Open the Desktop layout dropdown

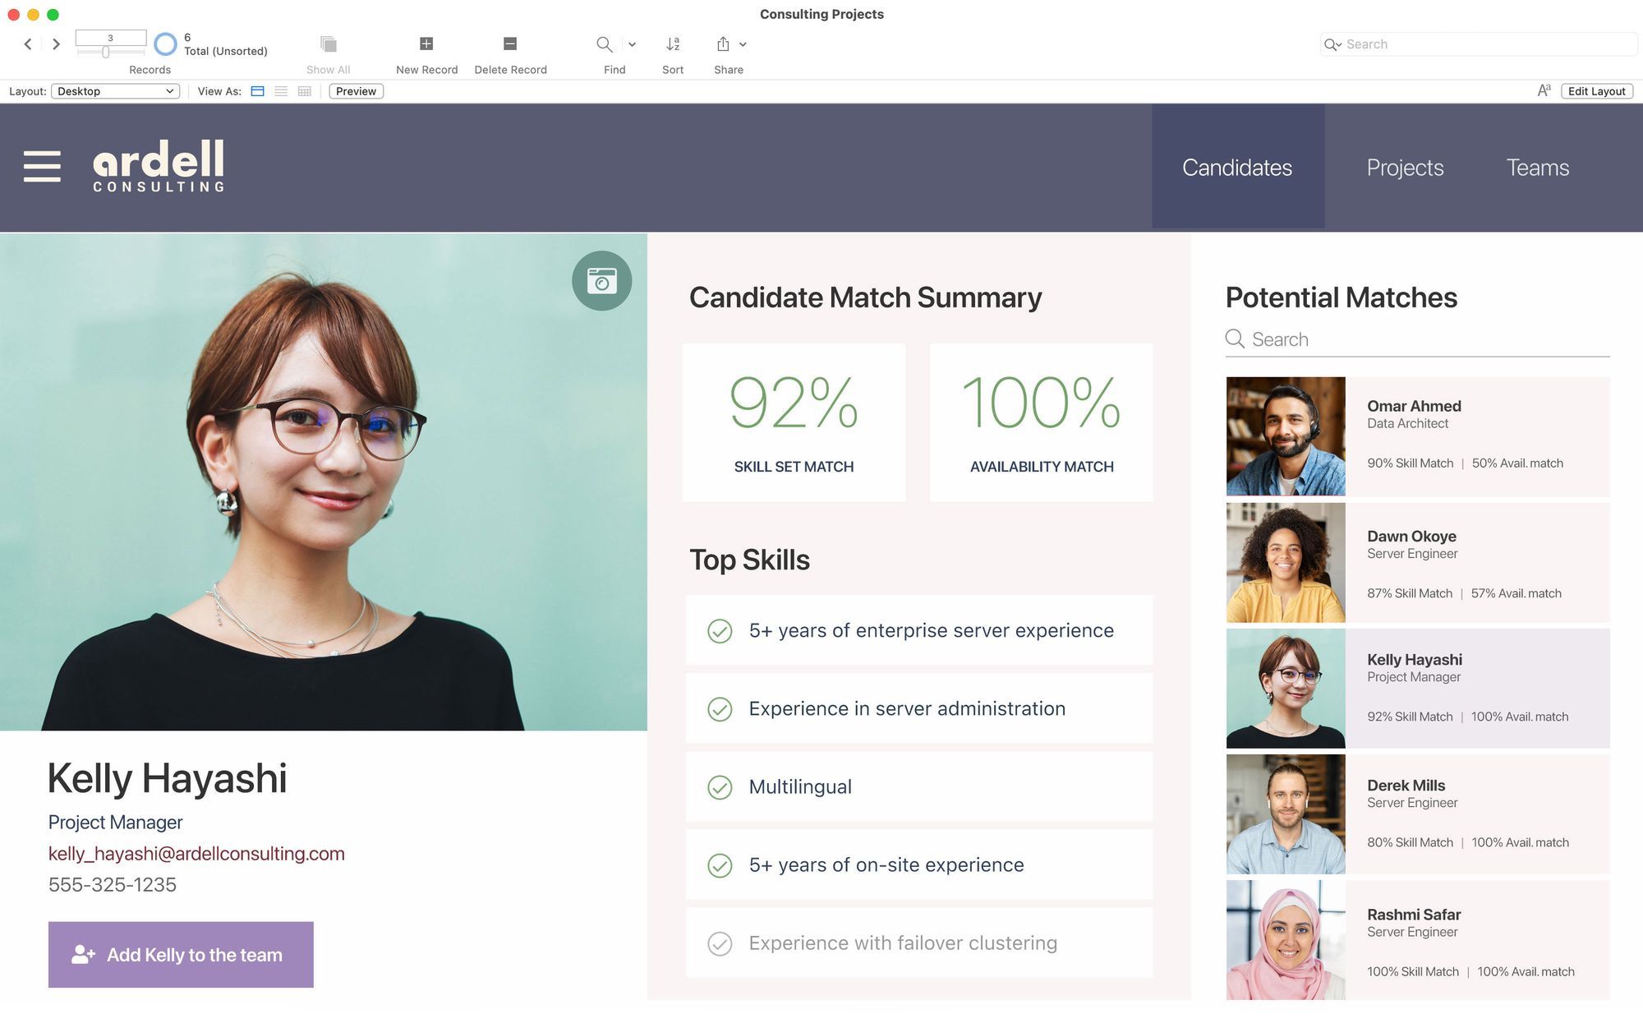[115, 90]
